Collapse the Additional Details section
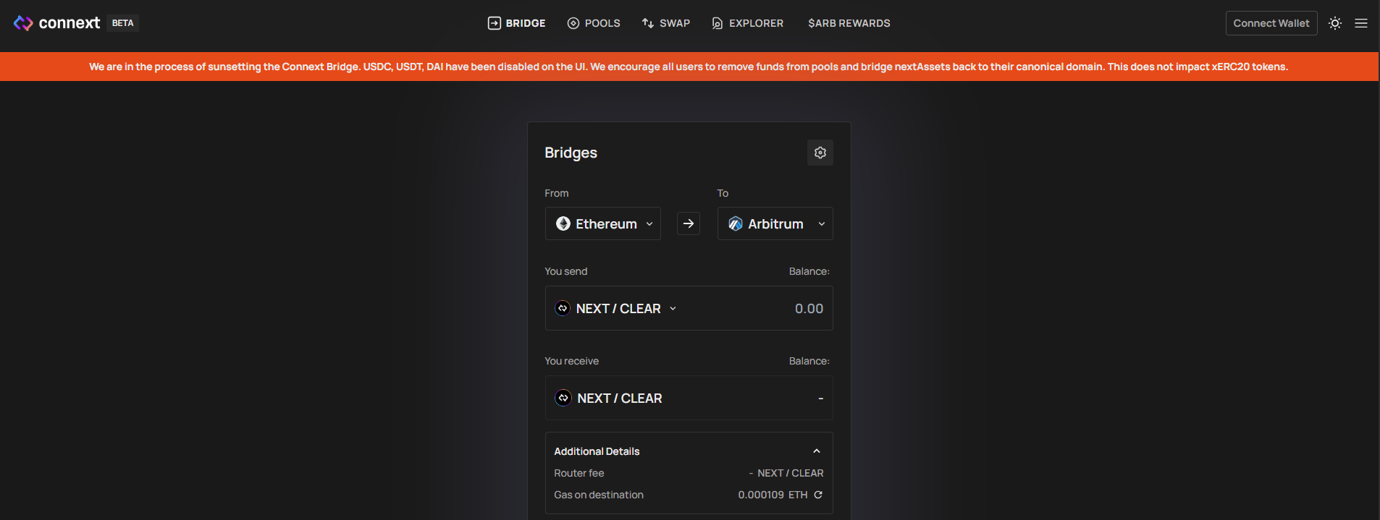This screenshot has width=1380, height=520. pos(817,451)
